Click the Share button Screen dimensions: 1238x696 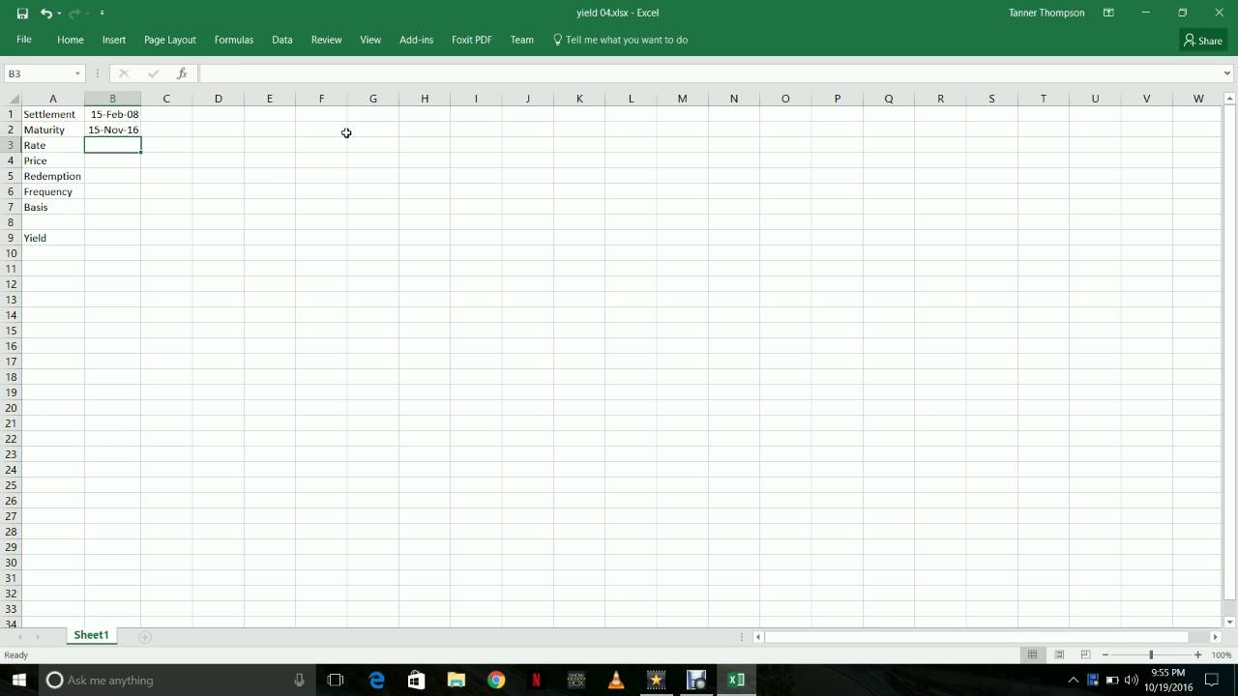pos(1203,41)
